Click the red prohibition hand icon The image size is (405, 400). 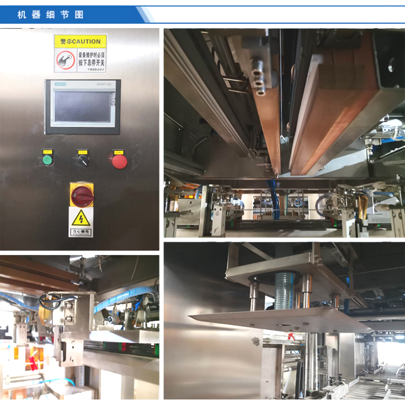coord(65,60)
